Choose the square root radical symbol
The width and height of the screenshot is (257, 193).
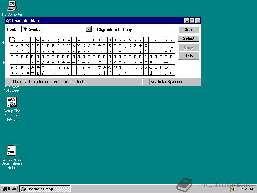pos(125,68)
